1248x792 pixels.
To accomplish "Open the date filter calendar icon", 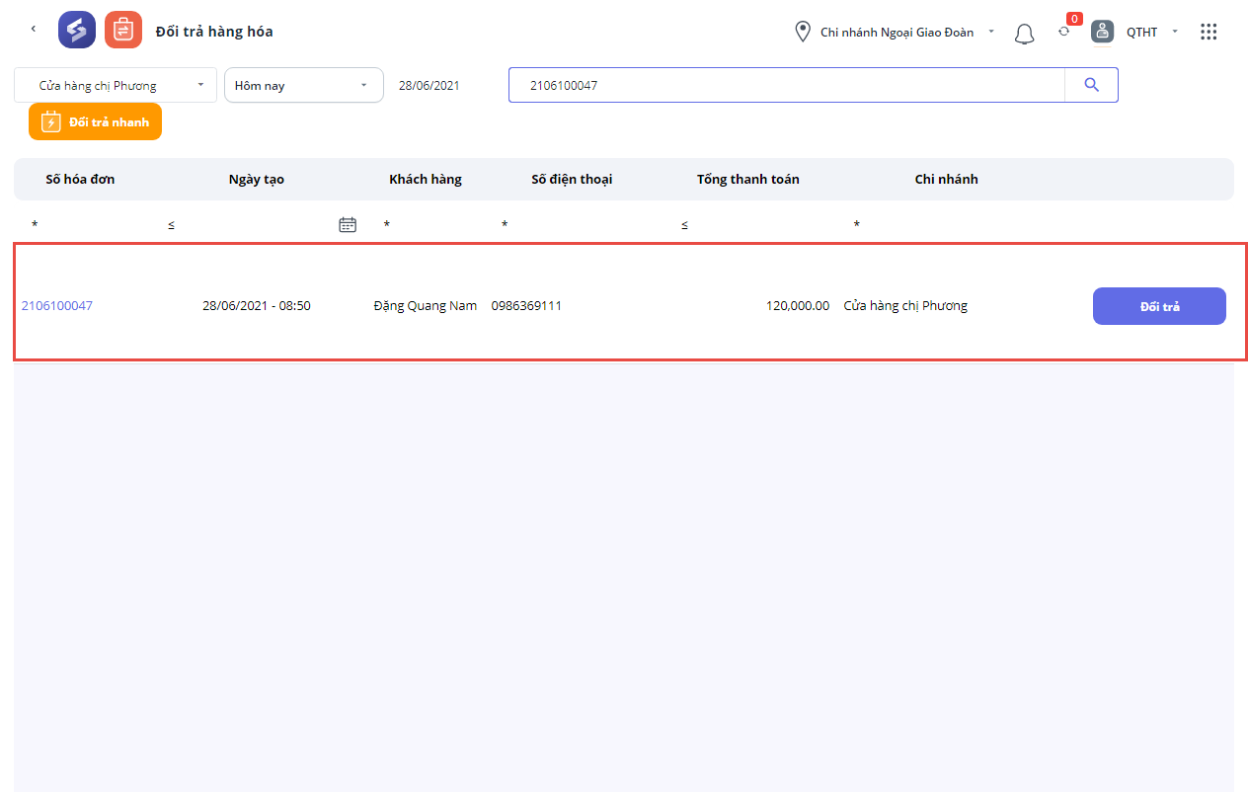I will [x=348, y=224].
